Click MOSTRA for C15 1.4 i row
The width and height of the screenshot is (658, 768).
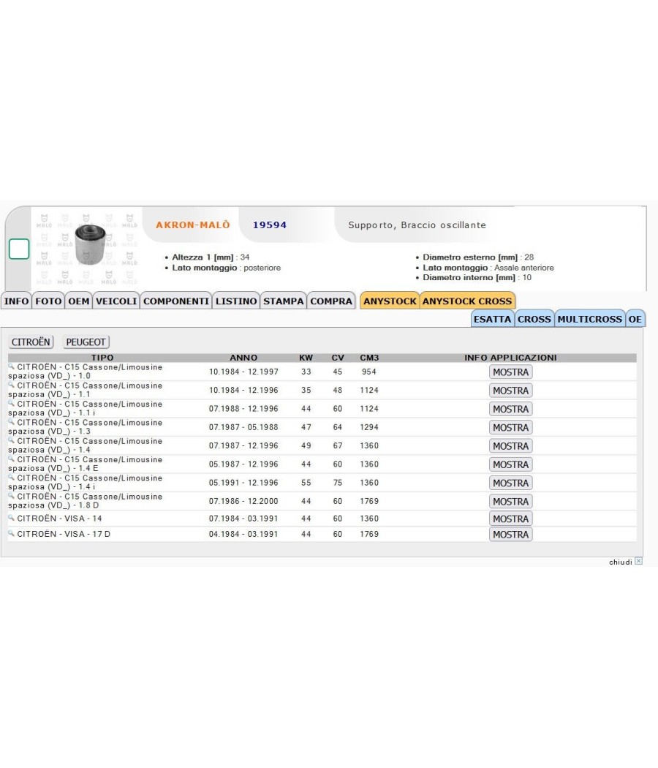coord(510,483)
